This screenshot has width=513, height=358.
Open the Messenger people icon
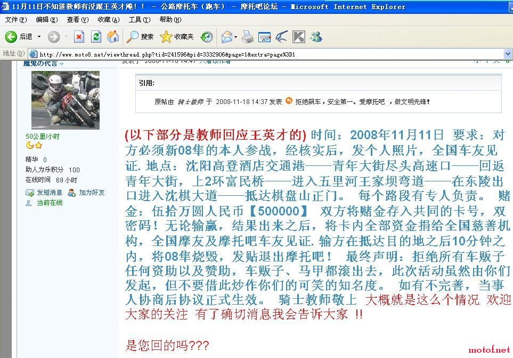pyautogui.click(x=316, y=37)
